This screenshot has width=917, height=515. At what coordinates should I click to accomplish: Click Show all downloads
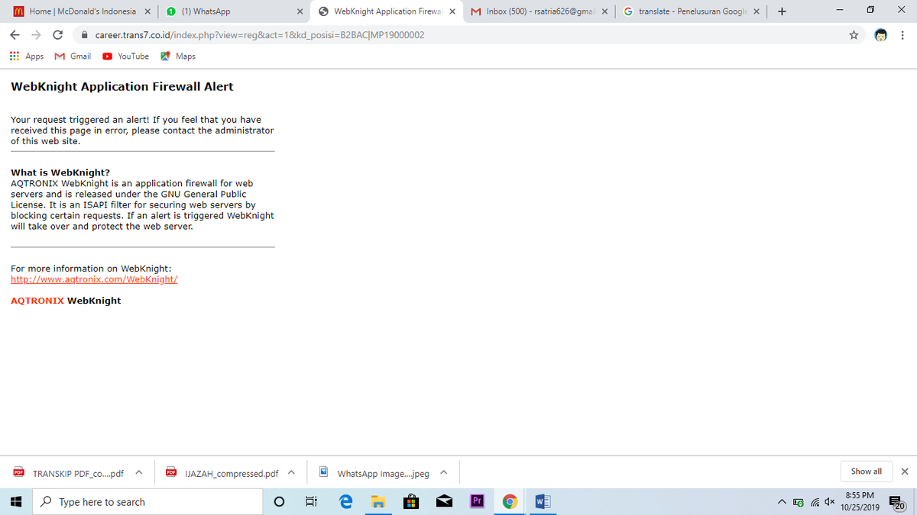[867, 472]
